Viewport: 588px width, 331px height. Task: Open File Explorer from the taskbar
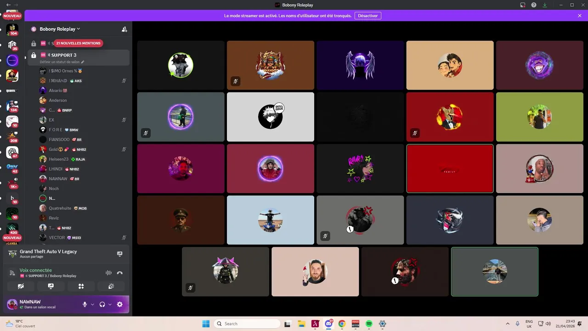(301, 324)
